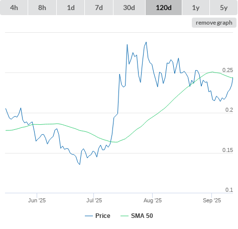Select the 4h time range tab
The image size is (238, 229).
14,8
